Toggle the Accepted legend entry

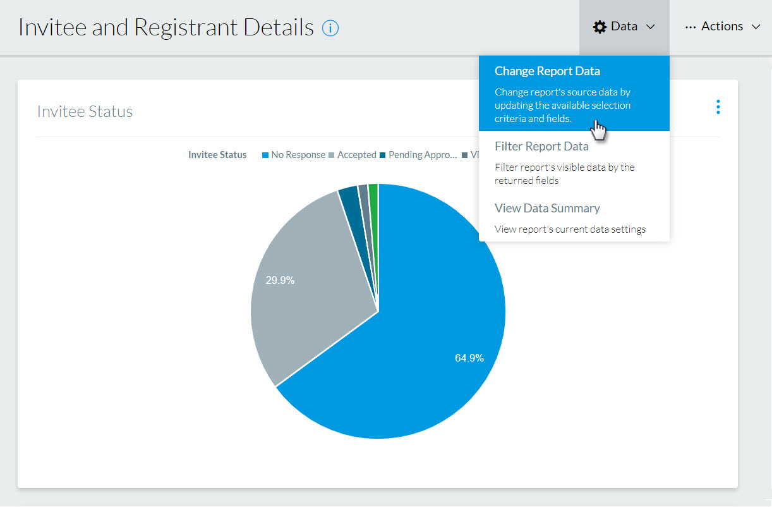356,154
